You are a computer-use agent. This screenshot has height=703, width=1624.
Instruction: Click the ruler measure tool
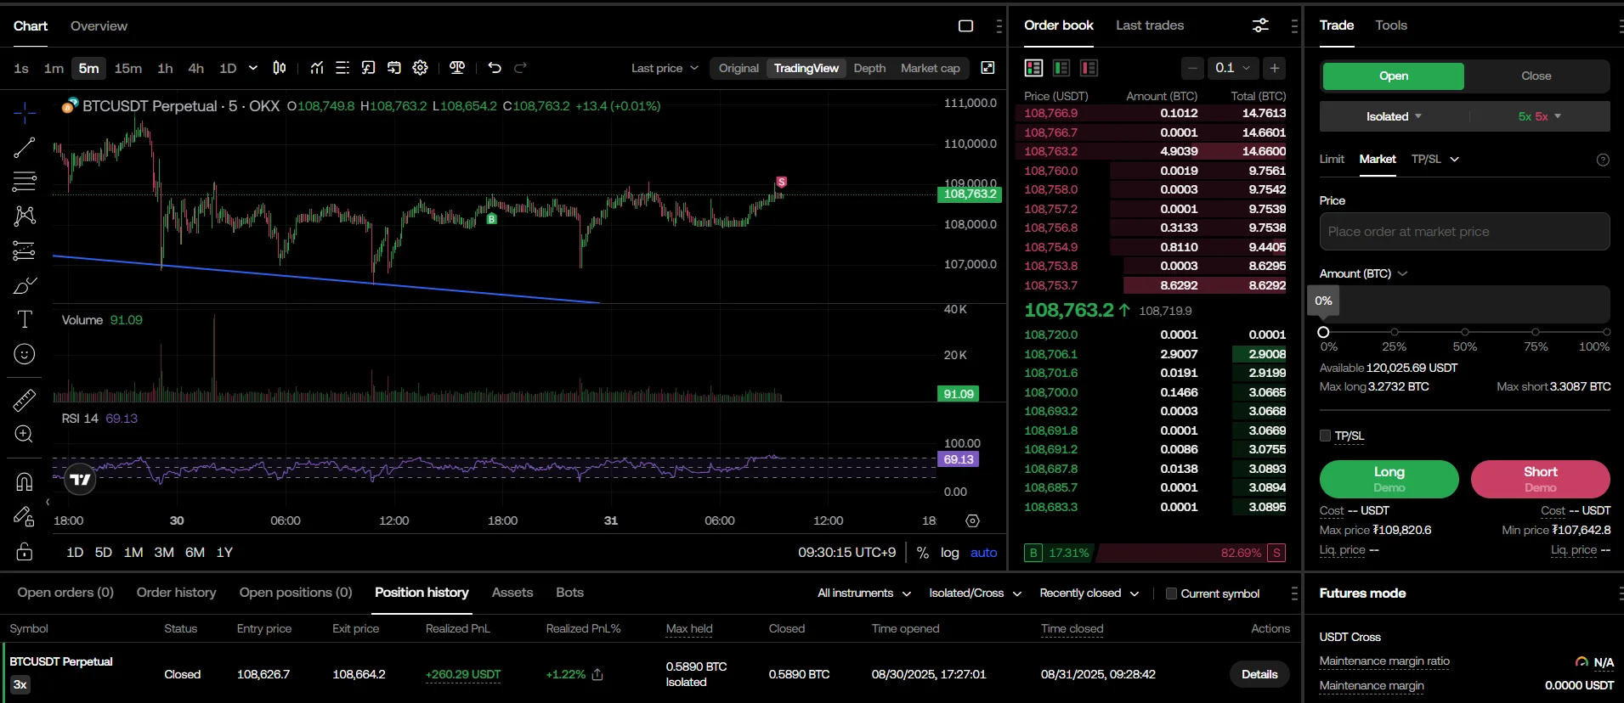(x=25, y=400)
